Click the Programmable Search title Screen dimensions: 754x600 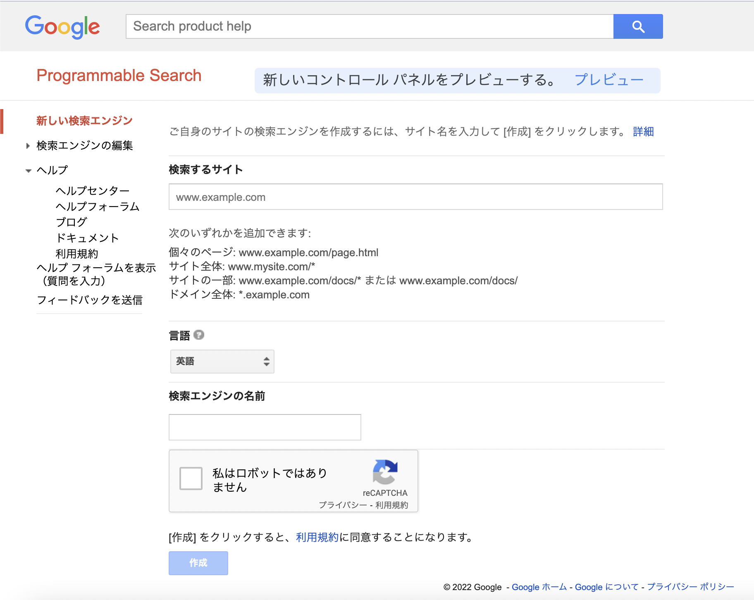click(119, 76)
